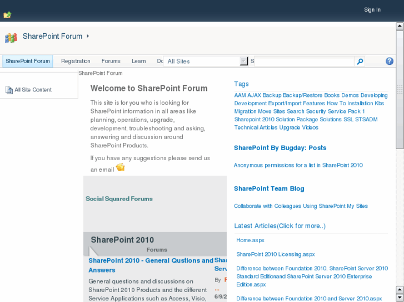Click the breadcrumb arrow after SharePoint Forum title

(x=88, y=36)
